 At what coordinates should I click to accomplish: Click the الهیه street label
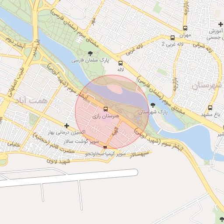point(115,131)
